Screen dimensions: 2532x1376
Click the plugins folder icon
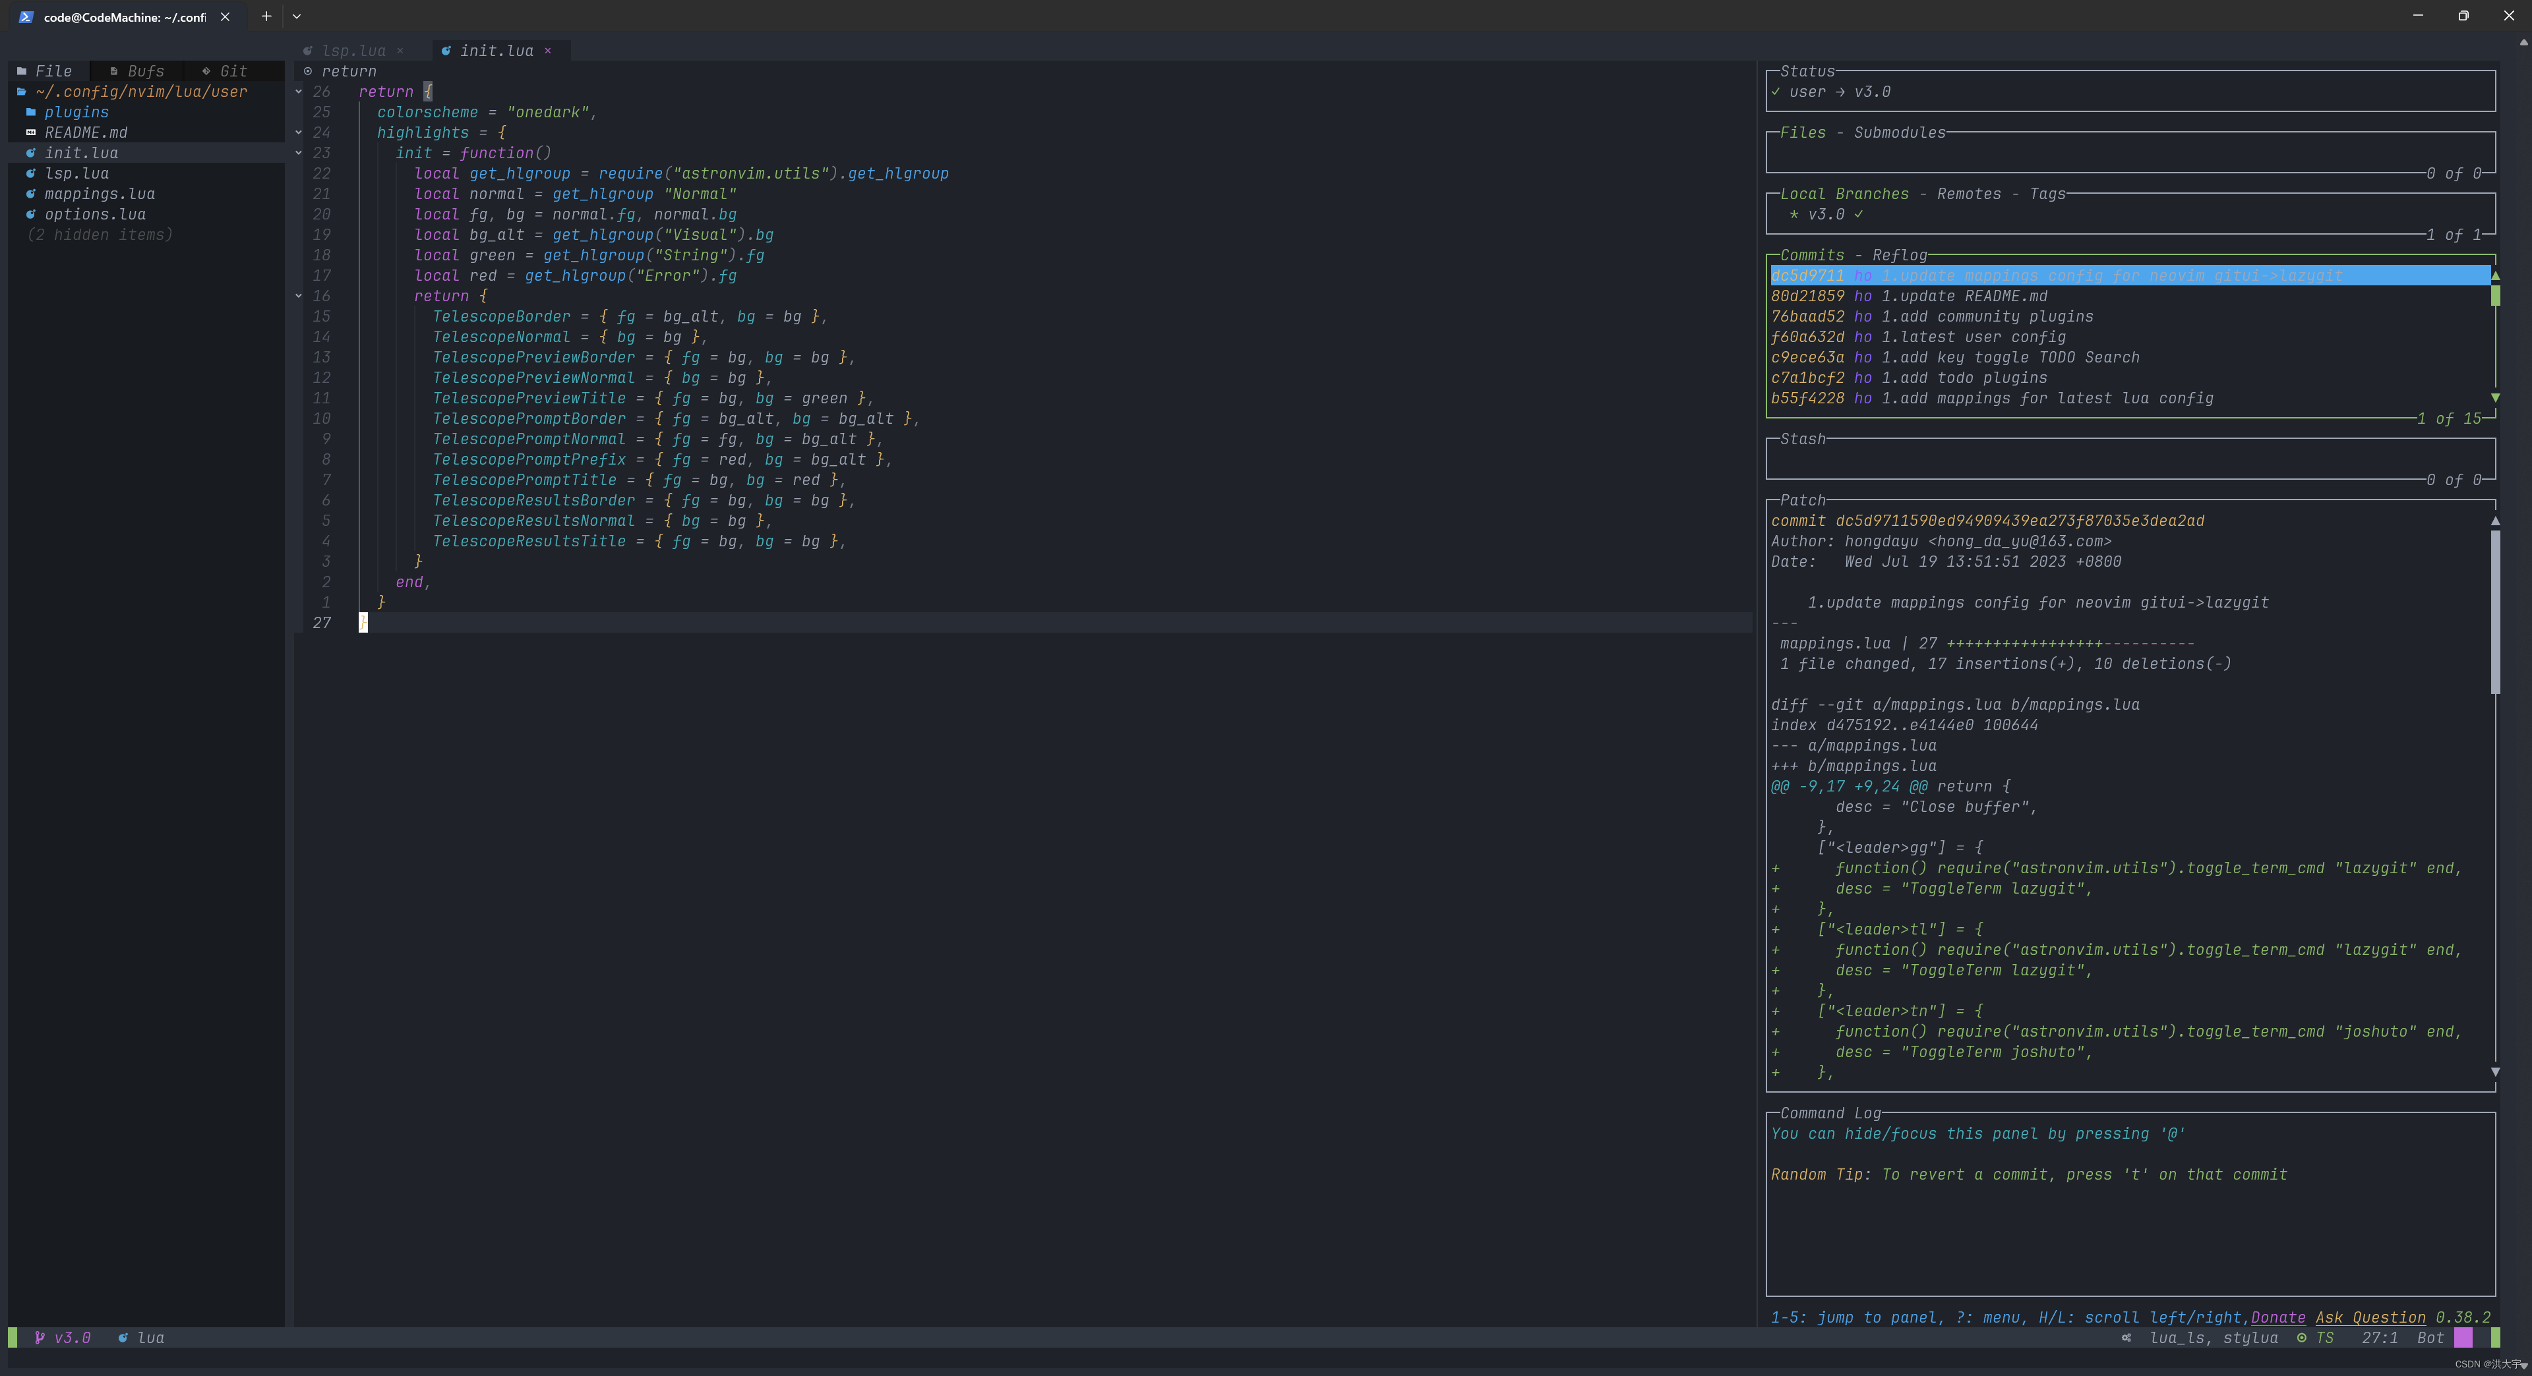click(x=30, y=112)
